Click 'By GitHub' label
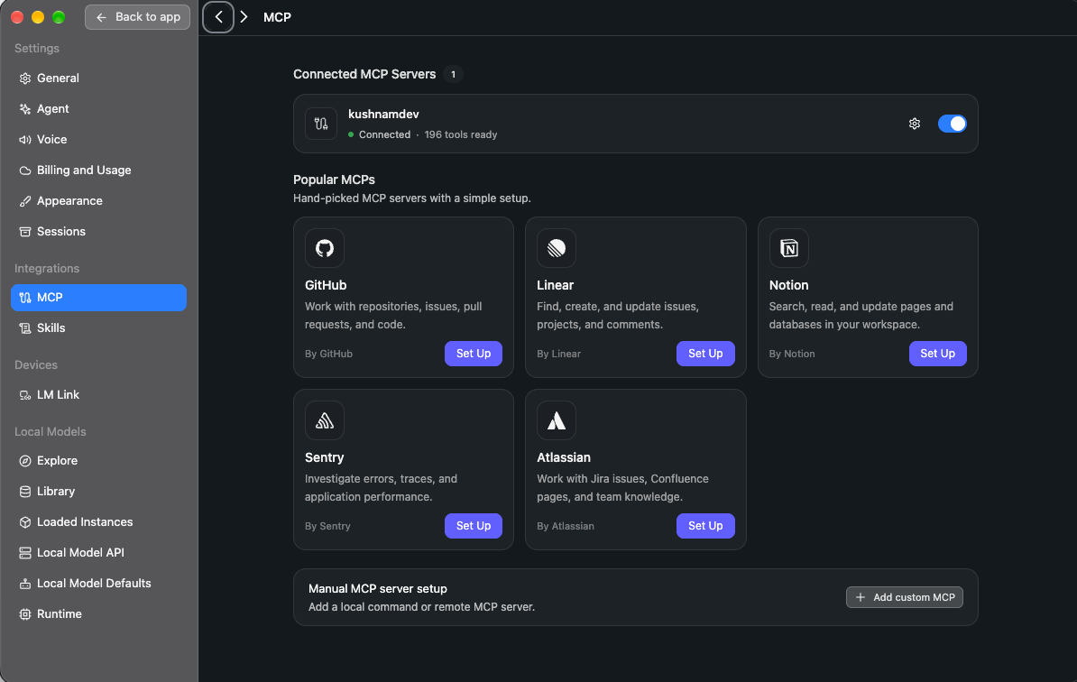The height and width of the screenshot is (682, 1077). pyautogui.click(x=328, y=354)
